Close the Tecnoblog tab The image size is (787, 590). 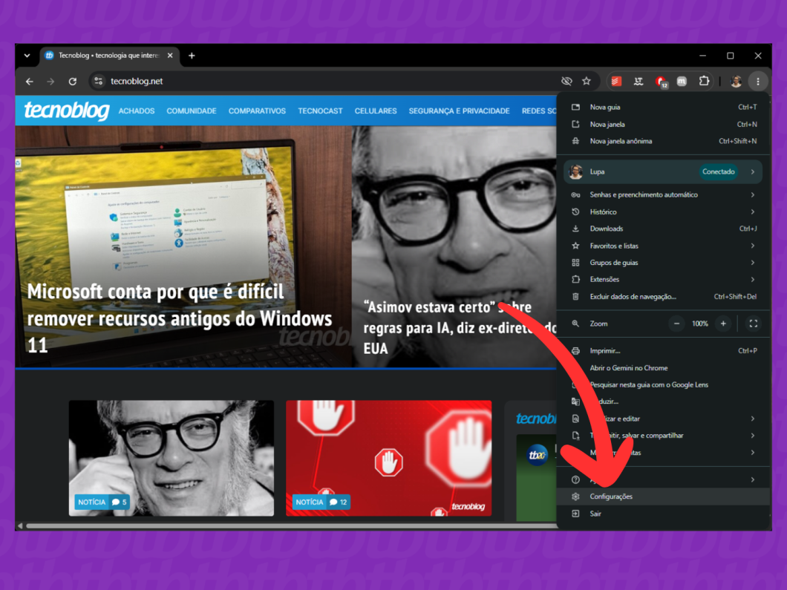click(170, 56)
